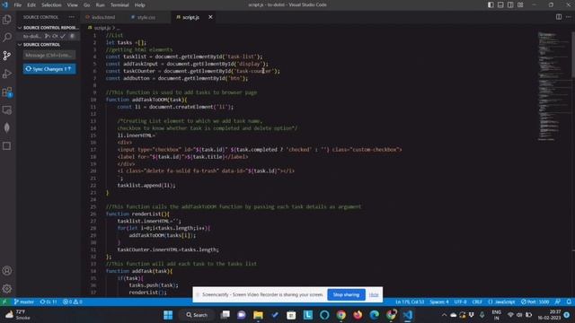This screenshot has width=575, height=323.
Task: Open the Go menu
Action: click(x=86, y=4)
